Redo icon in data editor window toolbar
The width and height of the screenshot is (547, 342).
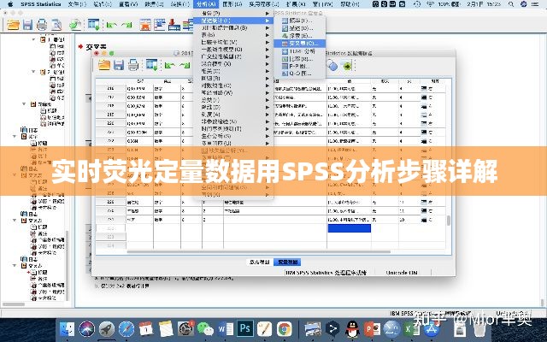[x=185, y=65]
